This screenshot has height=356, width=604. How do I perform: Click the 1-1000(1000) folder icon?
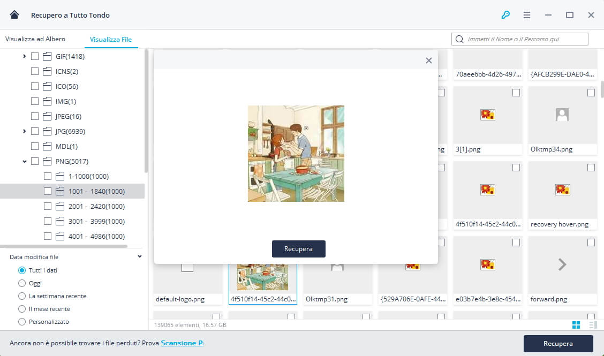point(60,176)
